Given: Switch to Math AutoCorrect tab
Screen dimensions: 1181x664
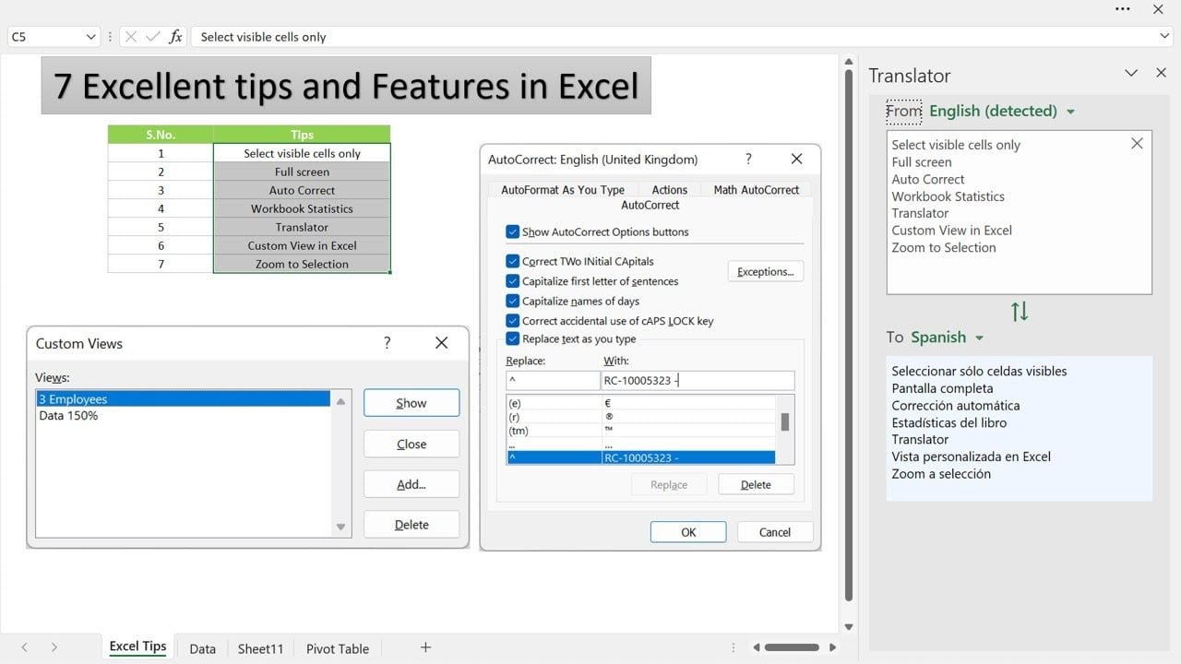Looking at the screenshot, I should coord(757,189).
